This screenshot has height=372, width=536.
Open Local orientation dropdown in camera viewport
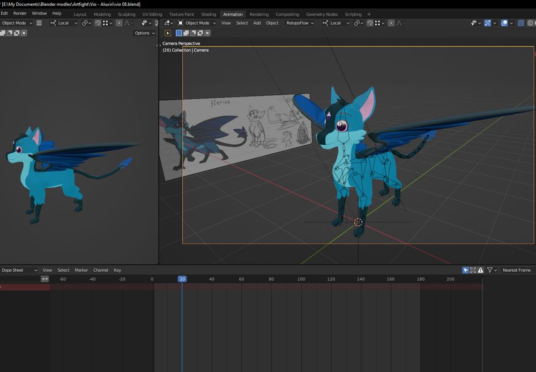point(336,23)
